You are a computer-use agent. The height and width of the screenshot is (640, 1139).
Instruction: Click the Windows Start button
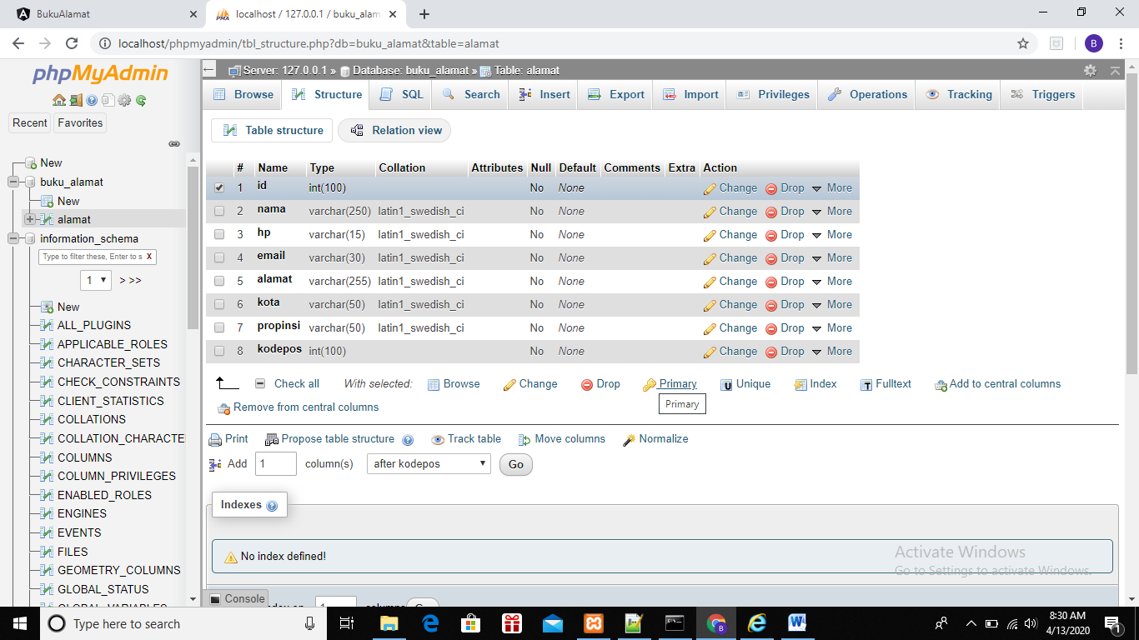pyautogui.click(x=19, y=623)
